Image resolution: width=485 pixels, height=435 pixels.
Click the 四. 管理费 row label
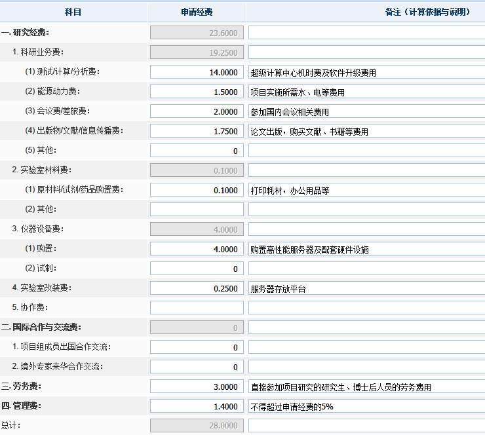click(x=22, y=406)
